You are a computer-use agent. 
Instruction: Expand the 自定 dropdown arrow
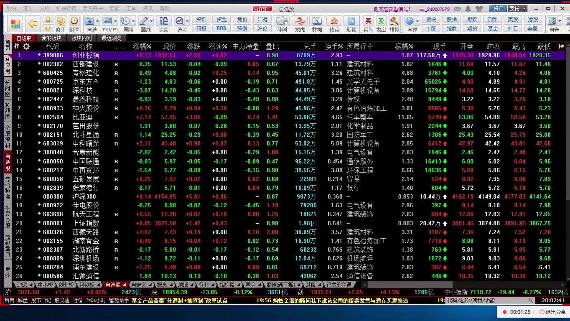[560, 21]
